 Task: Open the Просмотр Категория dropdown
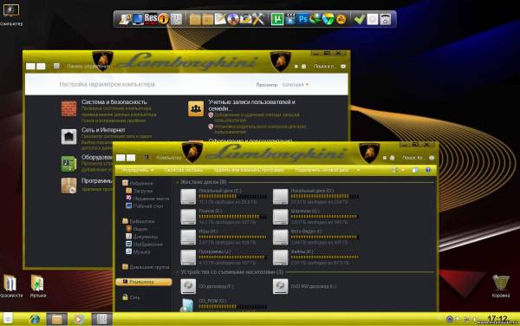(296, 85)
